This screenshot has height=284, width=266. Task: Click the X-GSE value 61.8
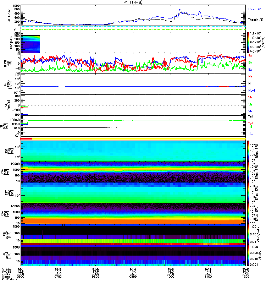pos(58,269)
